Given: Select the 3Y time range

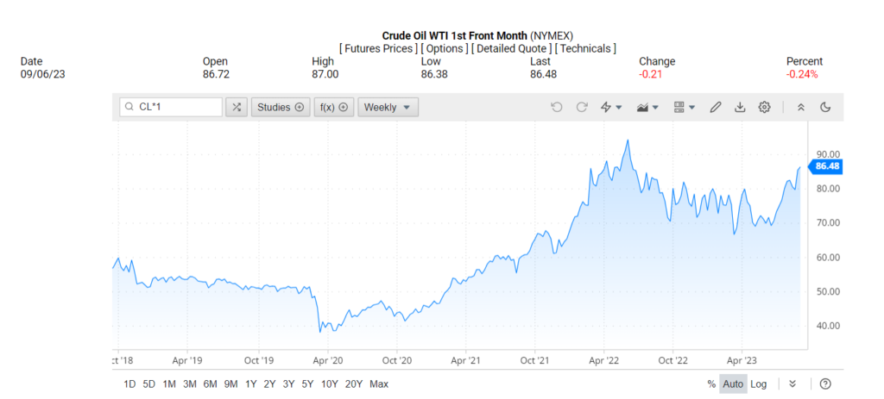Looking at the screenshot, I should click(x=288, y=384).
